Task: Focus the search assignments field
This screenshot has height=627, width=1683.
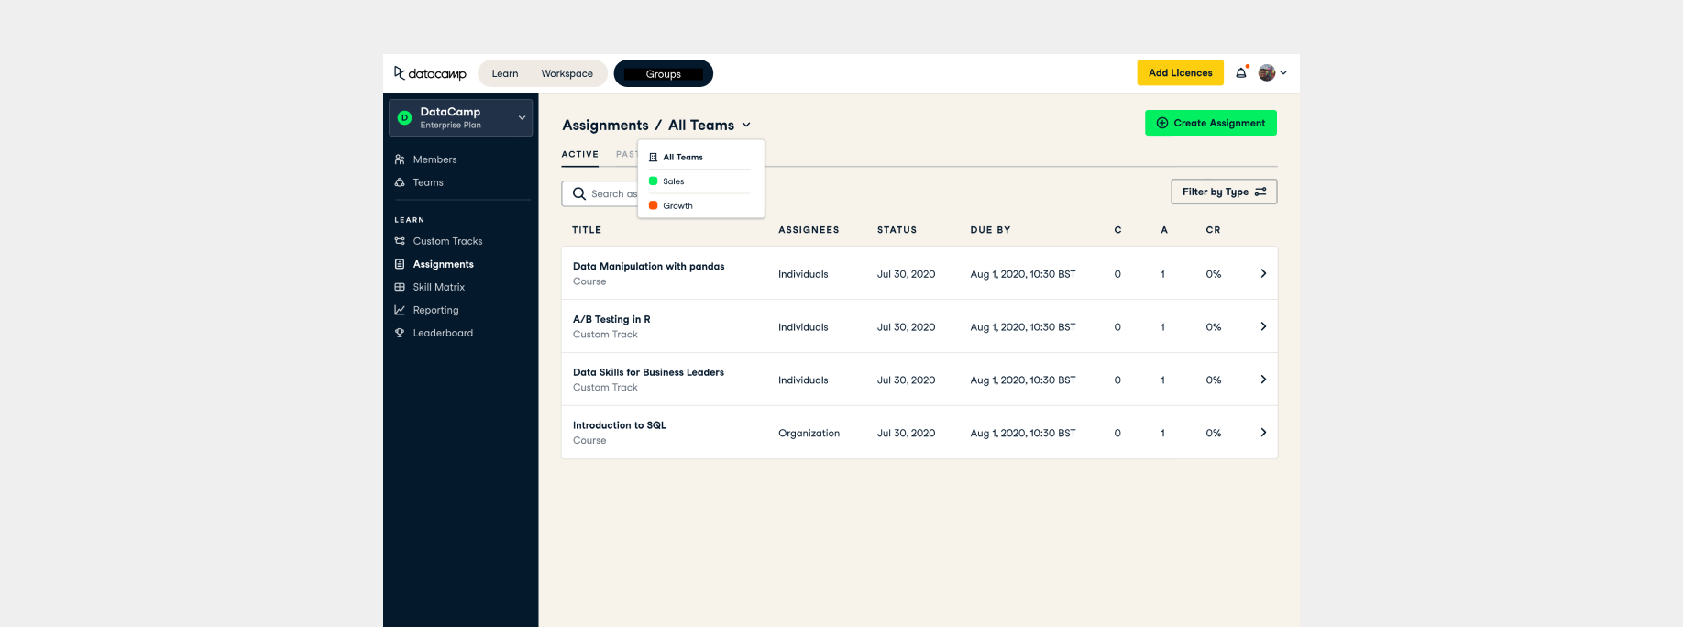Action: coord(599,193)
